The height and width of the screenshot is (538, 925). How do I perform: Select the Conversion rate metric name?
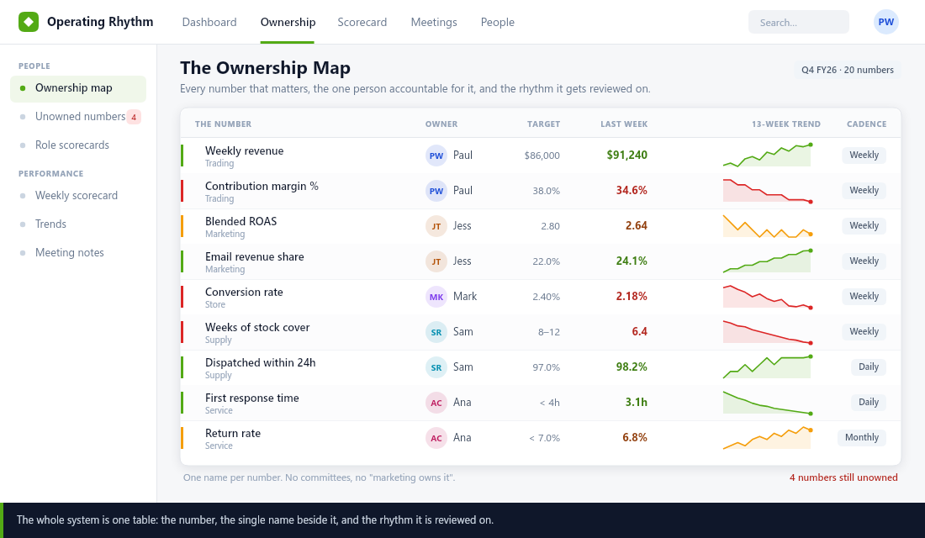coord(244,293)
